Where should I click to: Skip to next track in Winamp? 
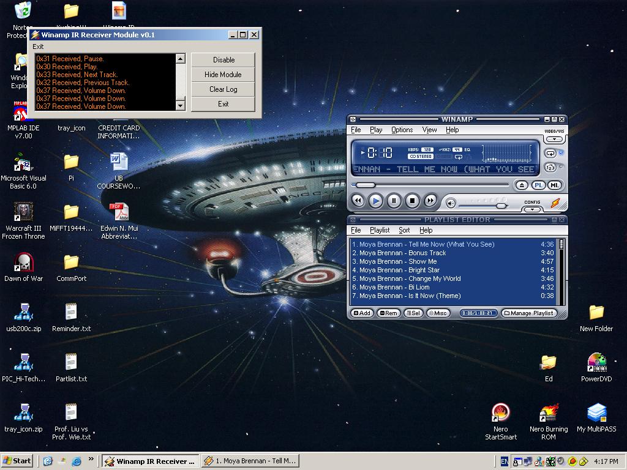pos(430,201)
